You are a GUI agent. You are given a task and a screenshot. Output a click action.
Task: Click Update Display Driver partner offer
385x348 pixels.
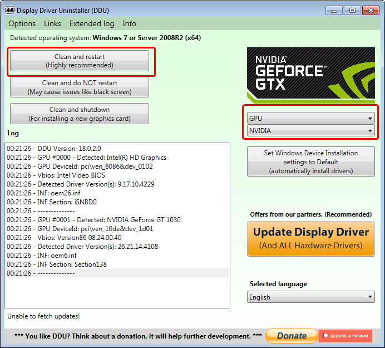pos(311,239)
